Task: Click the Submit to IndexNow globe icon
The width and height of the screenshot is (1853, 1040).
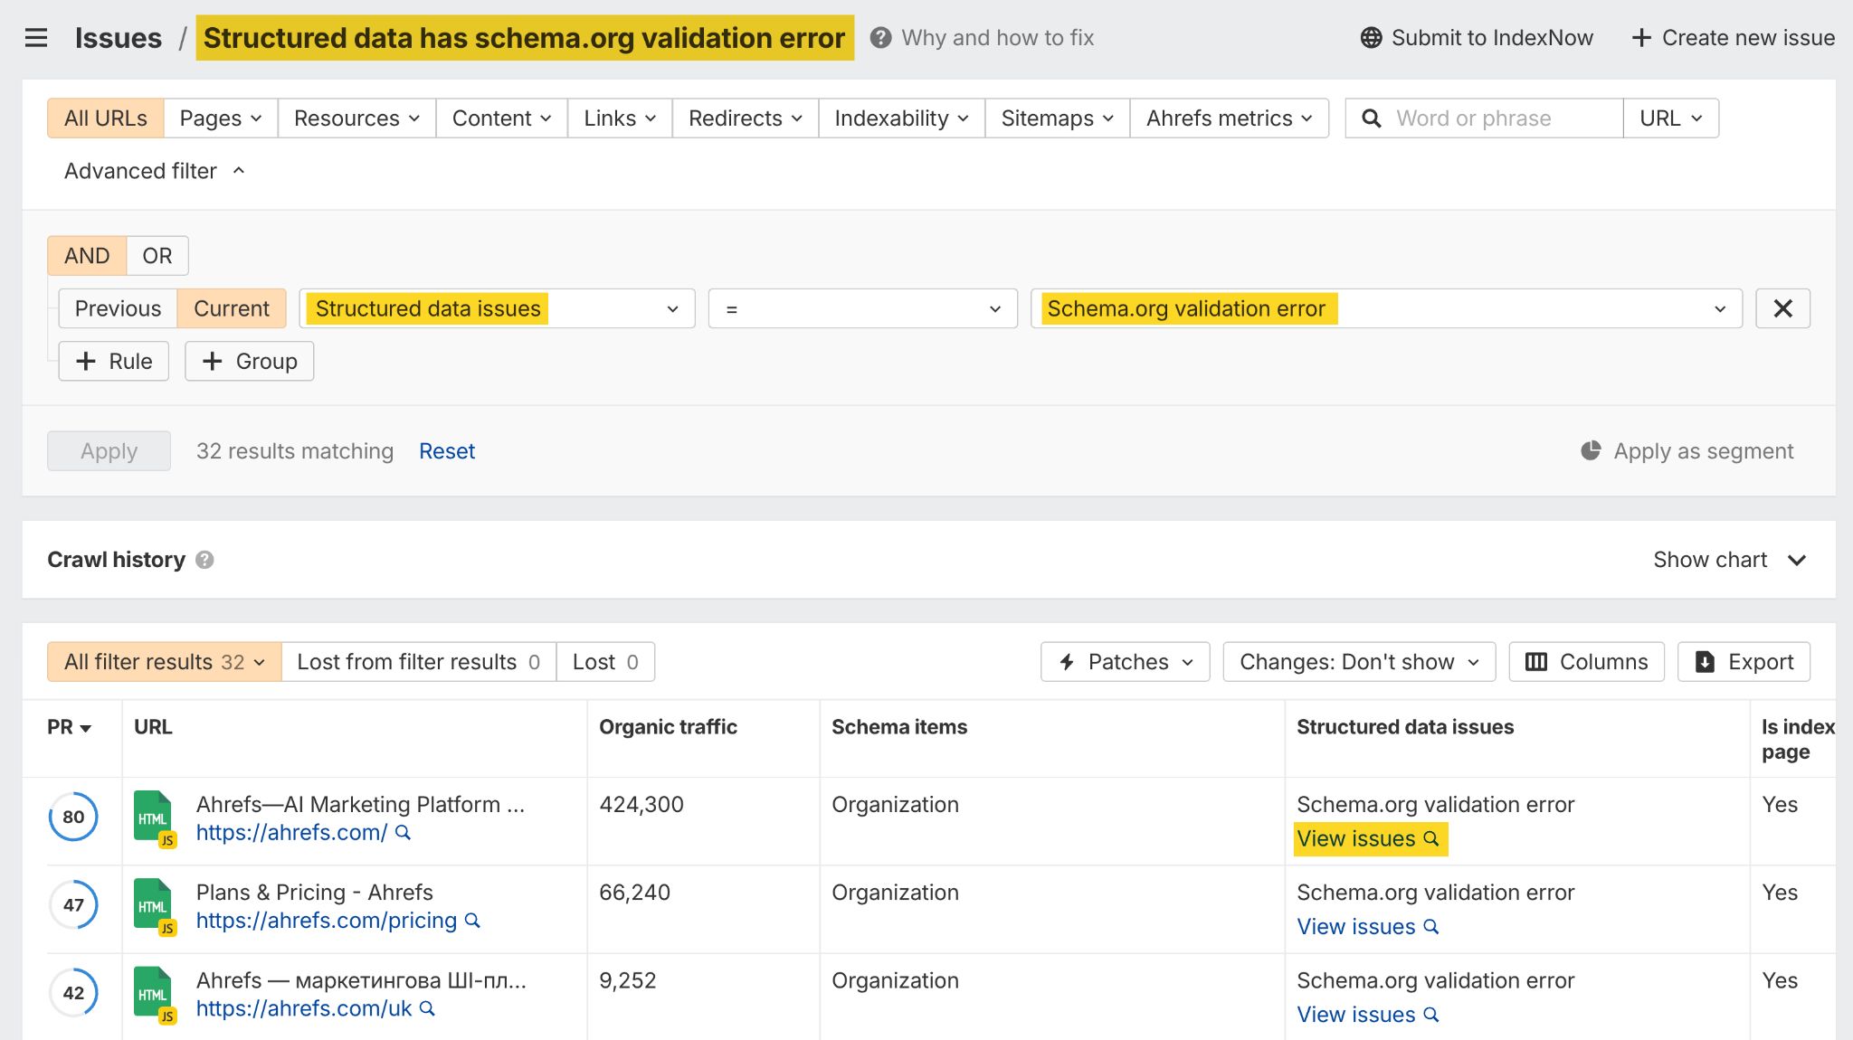Action: click(x=1370, y=37)
